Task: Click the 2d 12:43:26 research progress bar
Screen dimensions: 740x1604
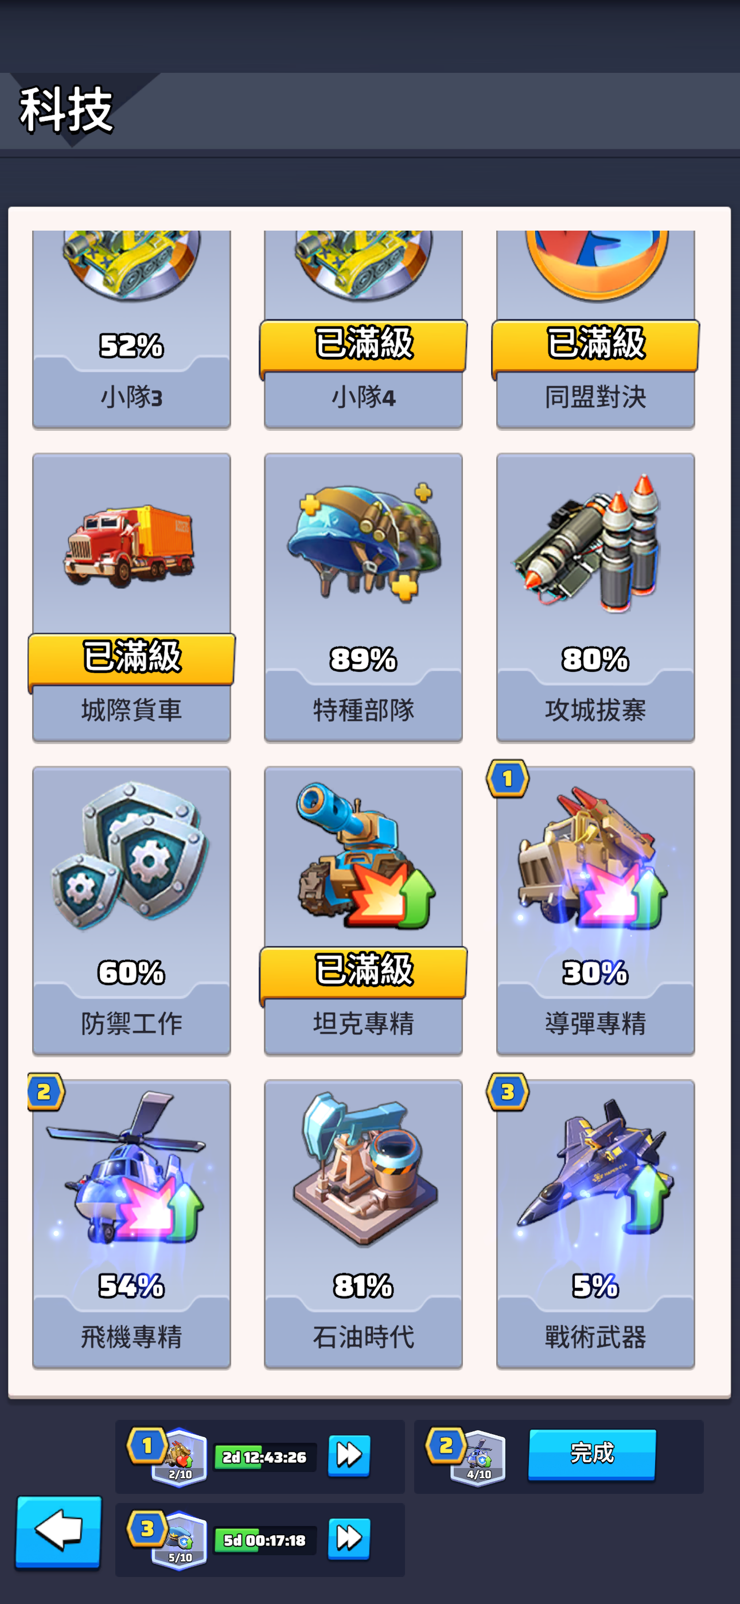Action: tap(264, 1457)
